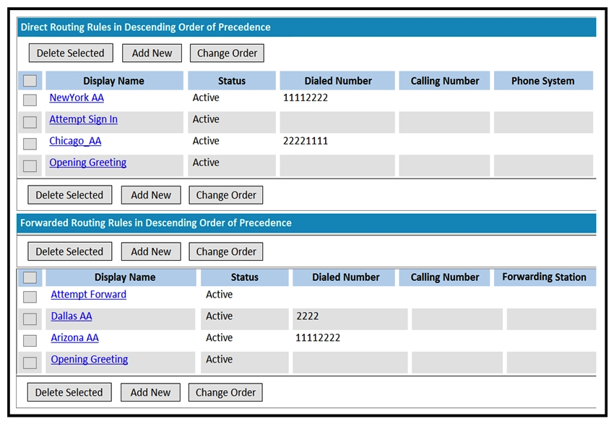
Task: Click the Forwarding Station column header
Action: click(x=545, y=277)
